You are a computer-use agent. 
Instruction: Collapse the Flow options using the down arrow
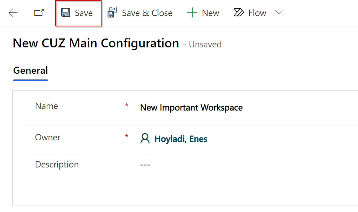(278, 12)
